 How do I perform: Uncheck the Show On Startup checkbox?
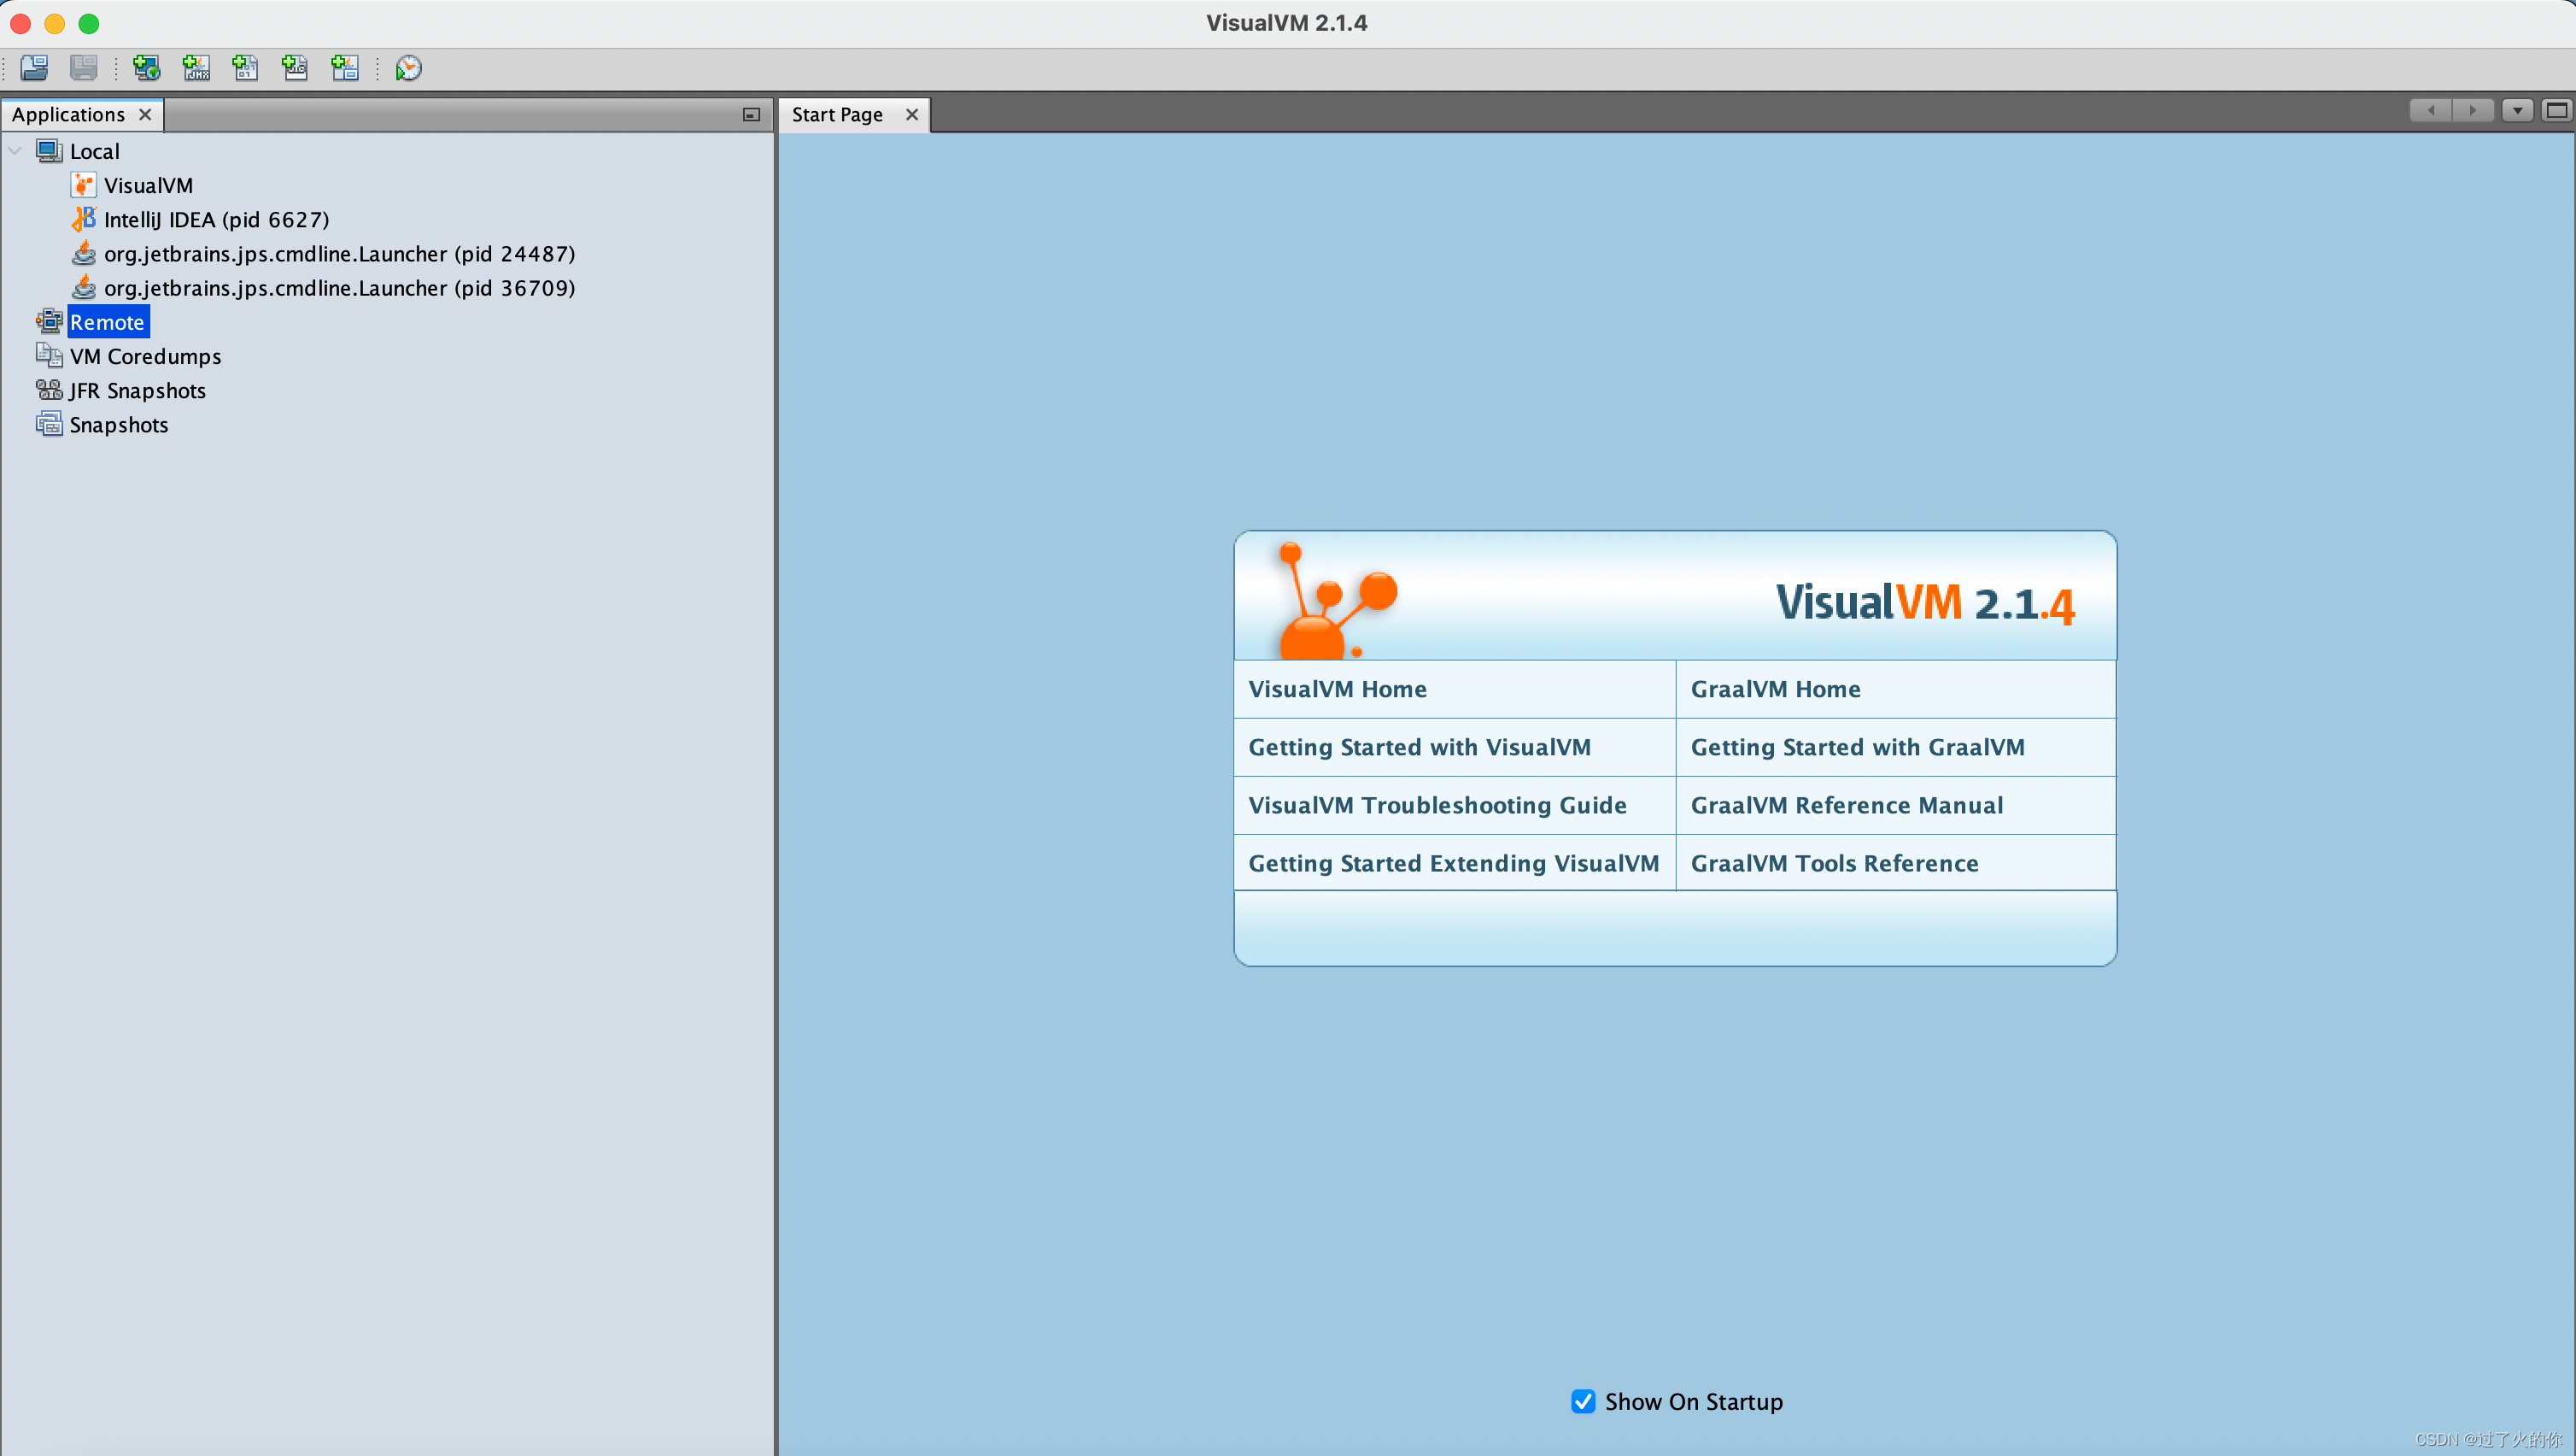pos(1582,1401)
